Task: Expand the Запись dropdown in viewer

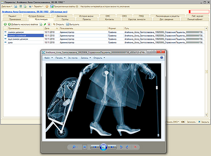Action: [x=85, y=57]
